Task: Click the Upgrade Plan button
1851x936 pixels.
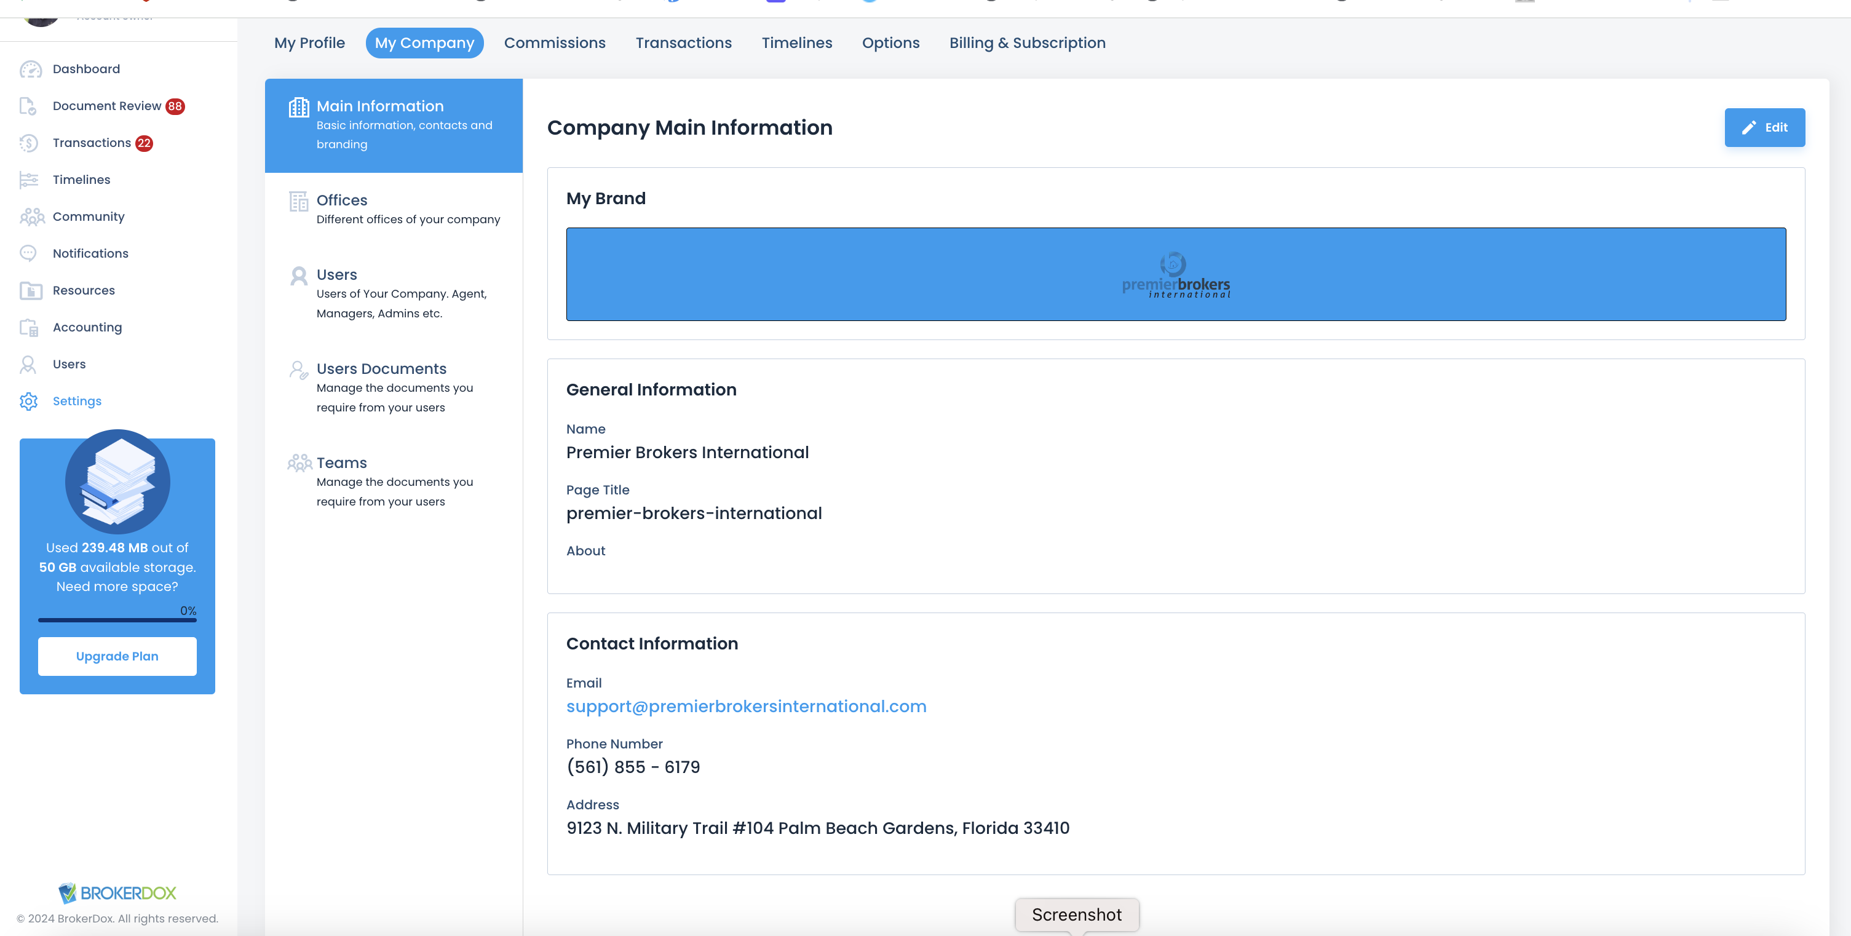Action: tap(117, 657)
